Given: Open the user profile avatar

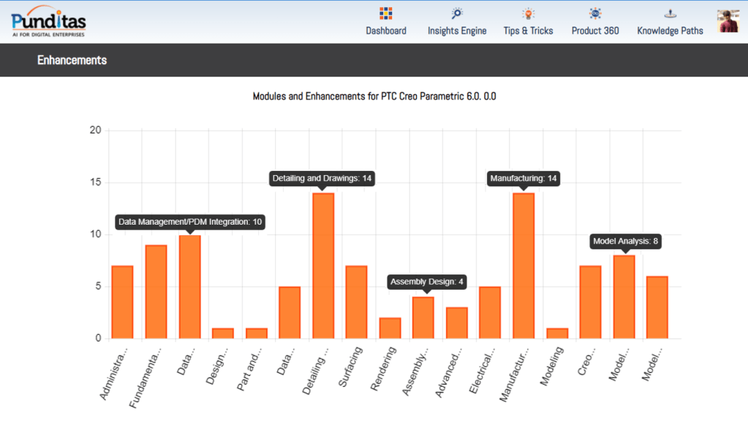Looking at the screenshot, I should click(x=728, y=21).
